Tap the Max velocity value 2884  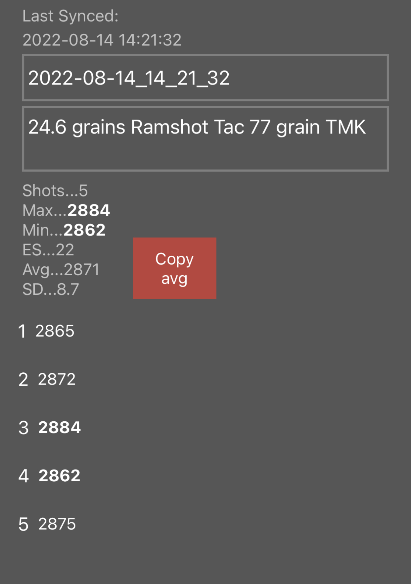89,210
